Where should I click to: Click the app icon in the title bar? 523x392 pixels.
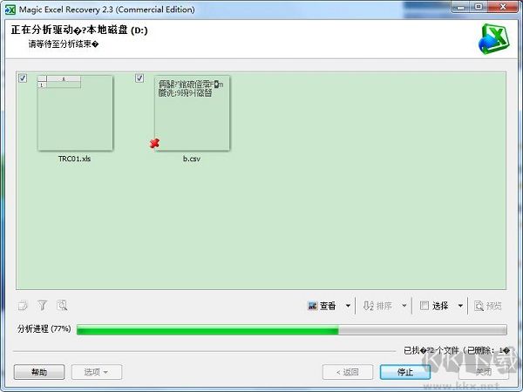coord(10,9)
